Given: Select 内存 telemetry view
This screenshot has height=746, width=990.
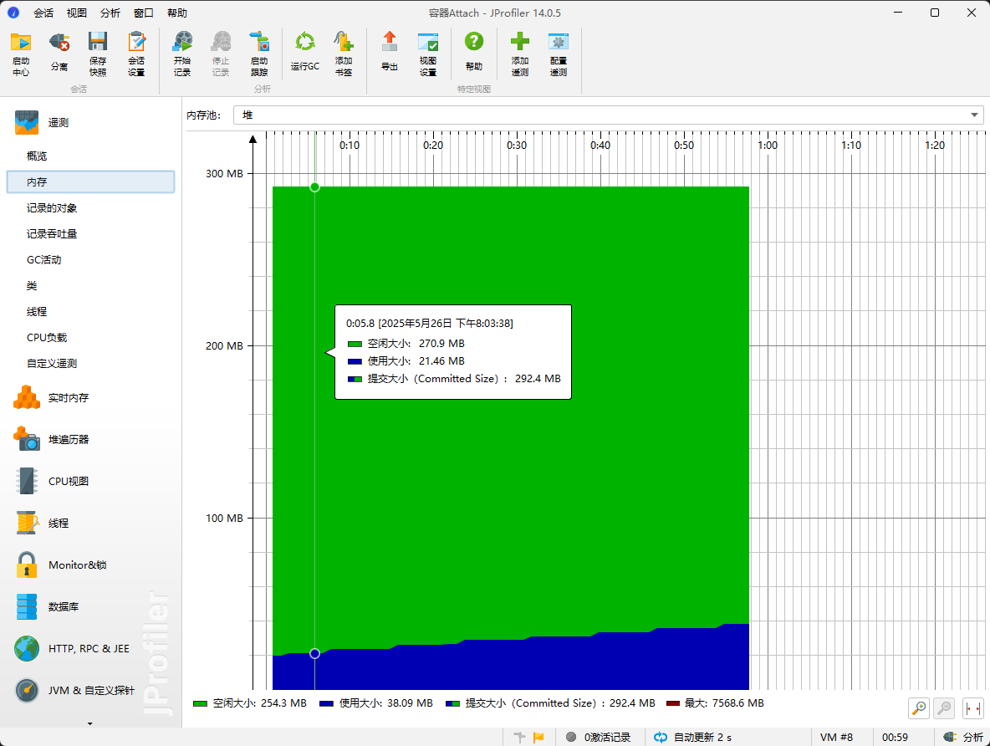Looking at the screenshot, I should tap(91, 182).
